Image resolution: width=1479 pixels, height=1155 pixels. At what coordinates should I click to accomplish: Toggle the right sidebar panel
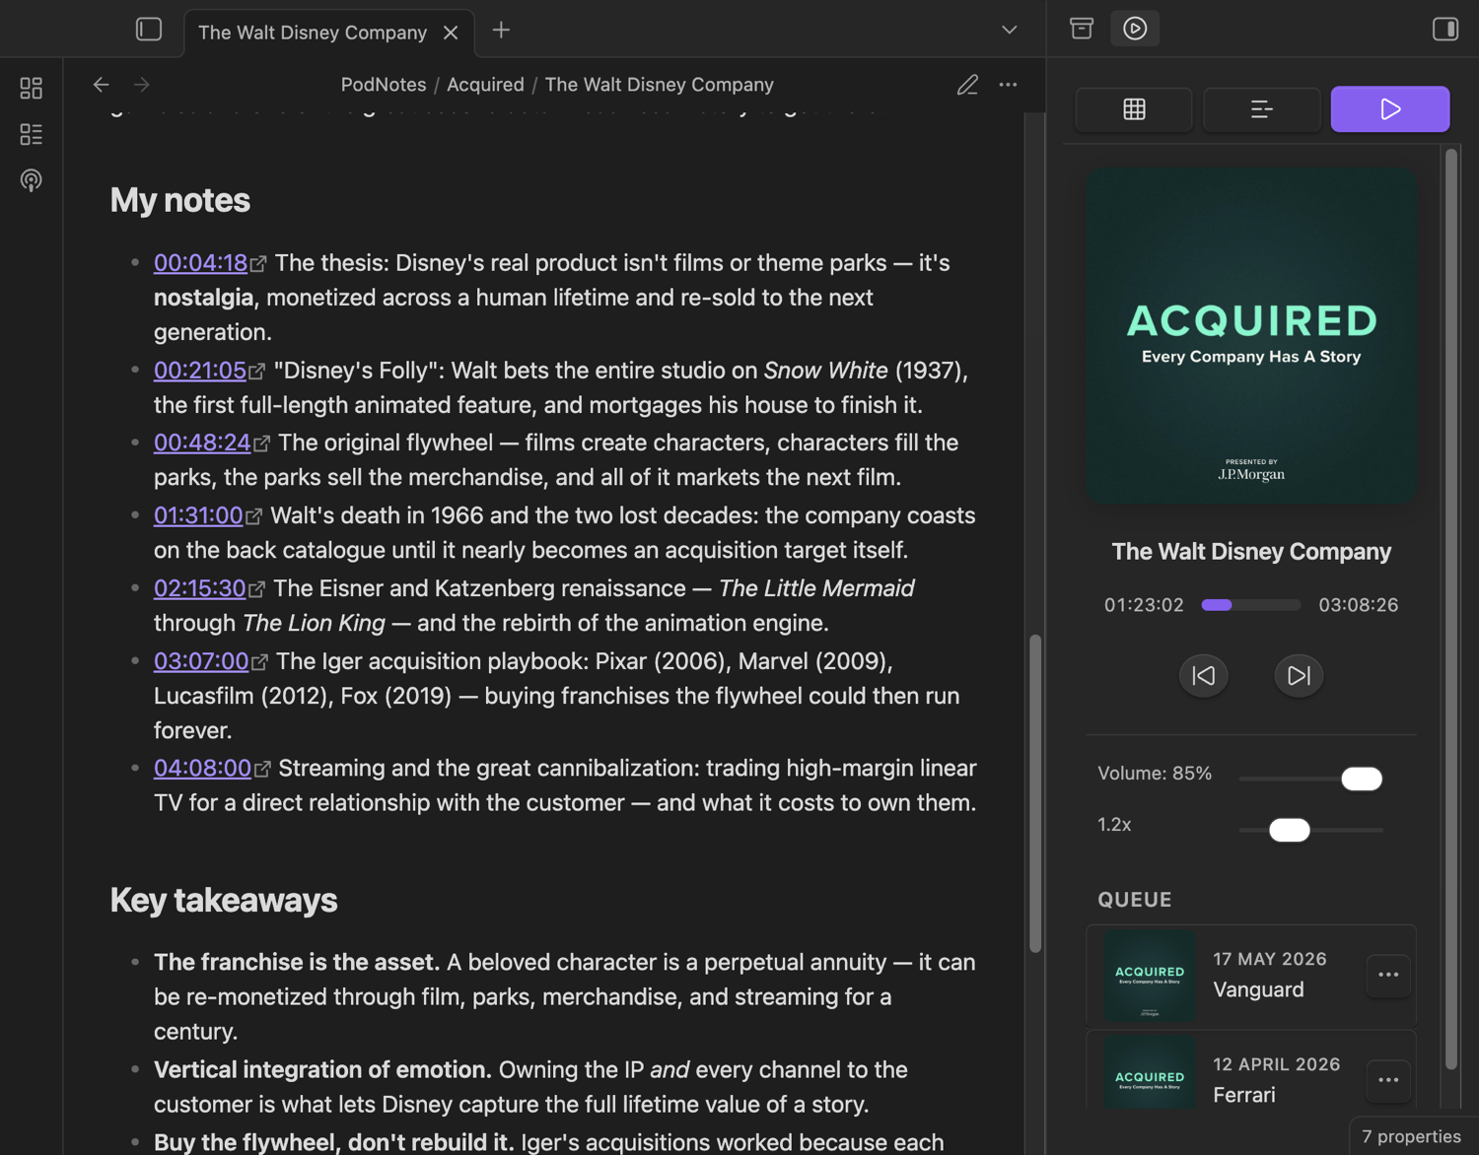(1445, 29)
